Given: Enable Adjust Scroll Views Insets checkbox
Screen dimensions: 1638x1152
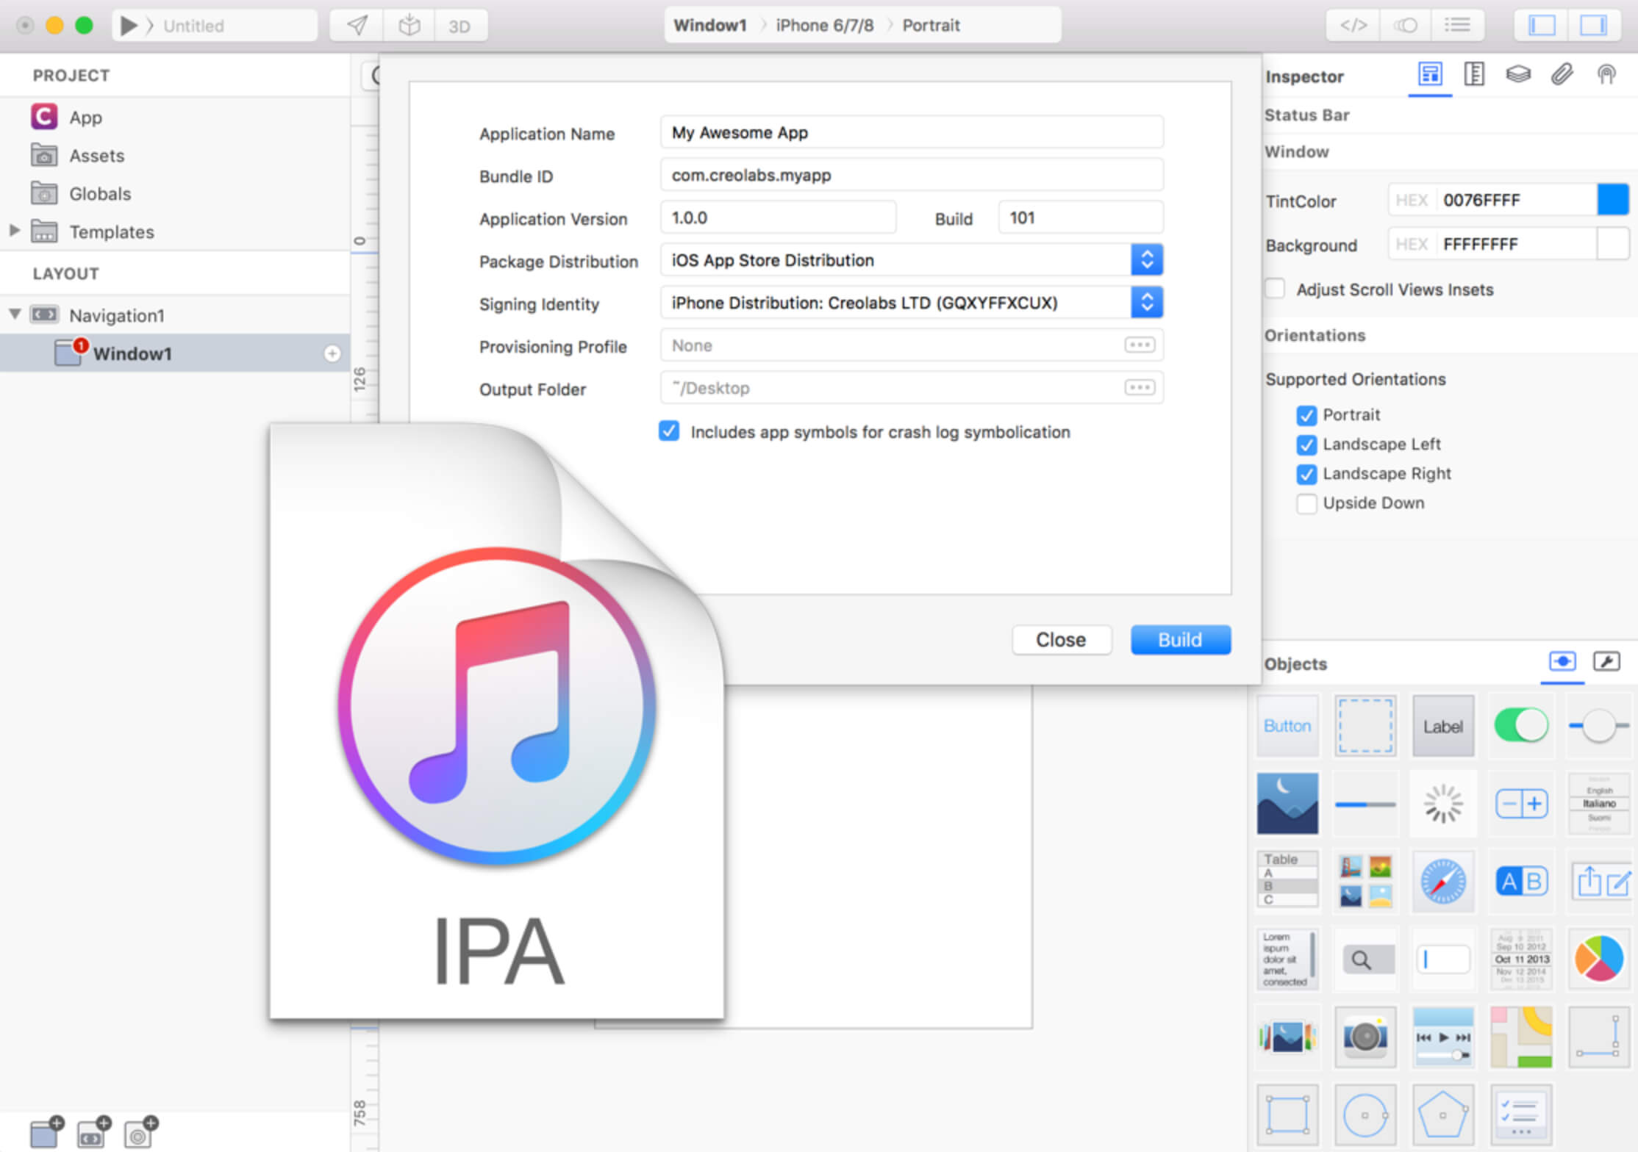Looking at the screenshot, I should 1276,289.
